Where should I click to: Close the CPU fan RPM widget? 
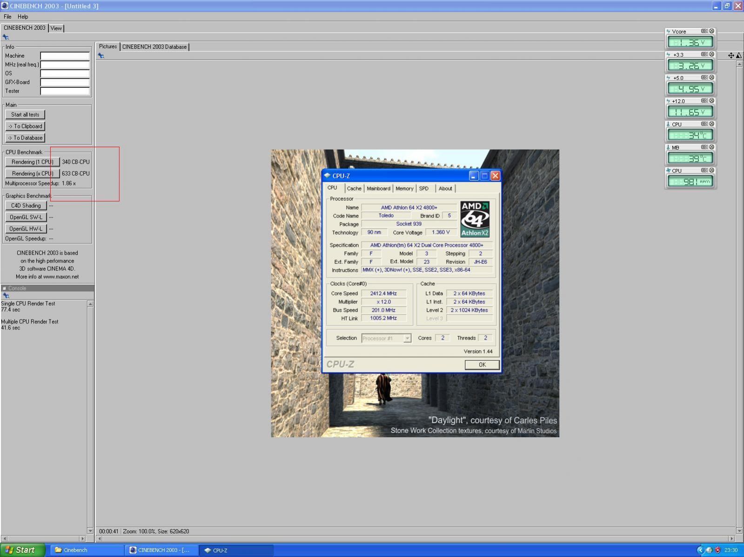[711, 170]
